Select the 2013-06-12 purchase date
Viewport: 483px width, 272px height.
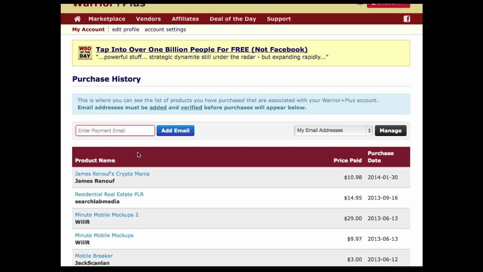click(383, 259)
